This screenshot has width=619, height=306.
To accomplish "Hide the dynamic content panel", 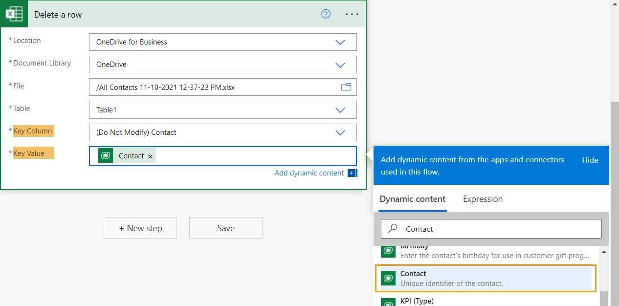I will click(x=590, y=160).
